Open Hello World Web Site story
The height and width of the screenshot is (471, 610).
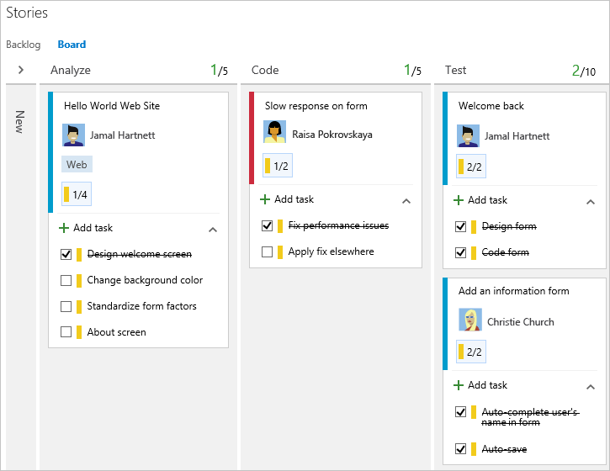[112, 106]
